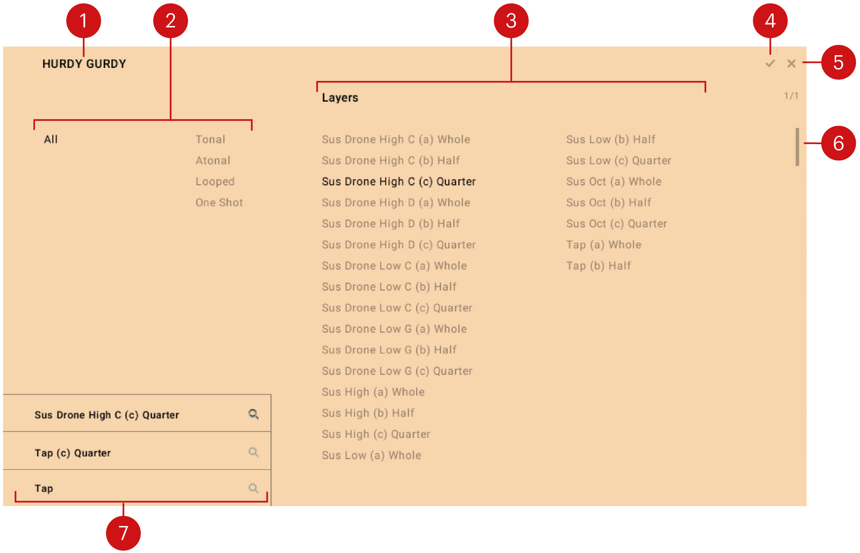Click the vertical scrollbar handle
The image size is (860, 553).
click(x=797, y=147)
